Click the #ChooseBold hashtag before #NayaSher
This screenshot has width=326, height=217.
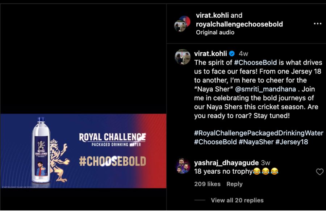tap(215, 142)
